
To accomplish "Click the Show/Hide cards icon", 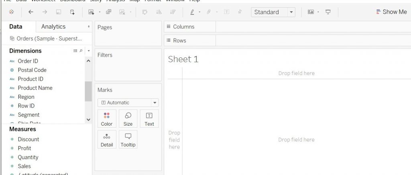I will [311, 12].
